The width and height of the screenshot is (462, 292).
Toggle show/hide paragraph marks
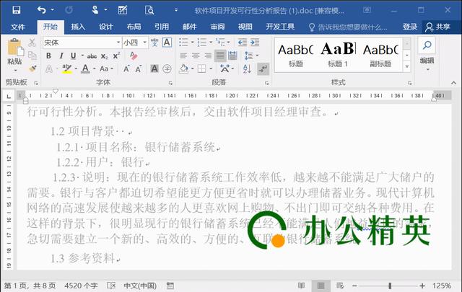[263, 69]
